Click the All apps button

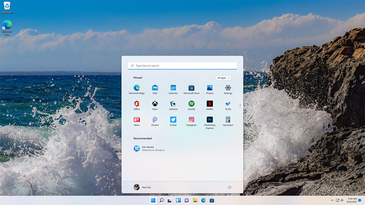click(x=223, y=78)
